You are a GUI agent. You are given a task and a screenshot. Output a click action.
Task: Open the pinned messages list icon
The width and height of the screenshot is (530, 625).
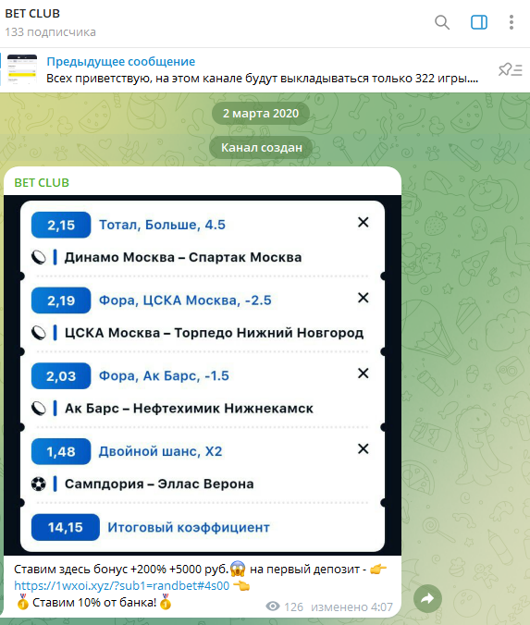[x=510, y=69]
